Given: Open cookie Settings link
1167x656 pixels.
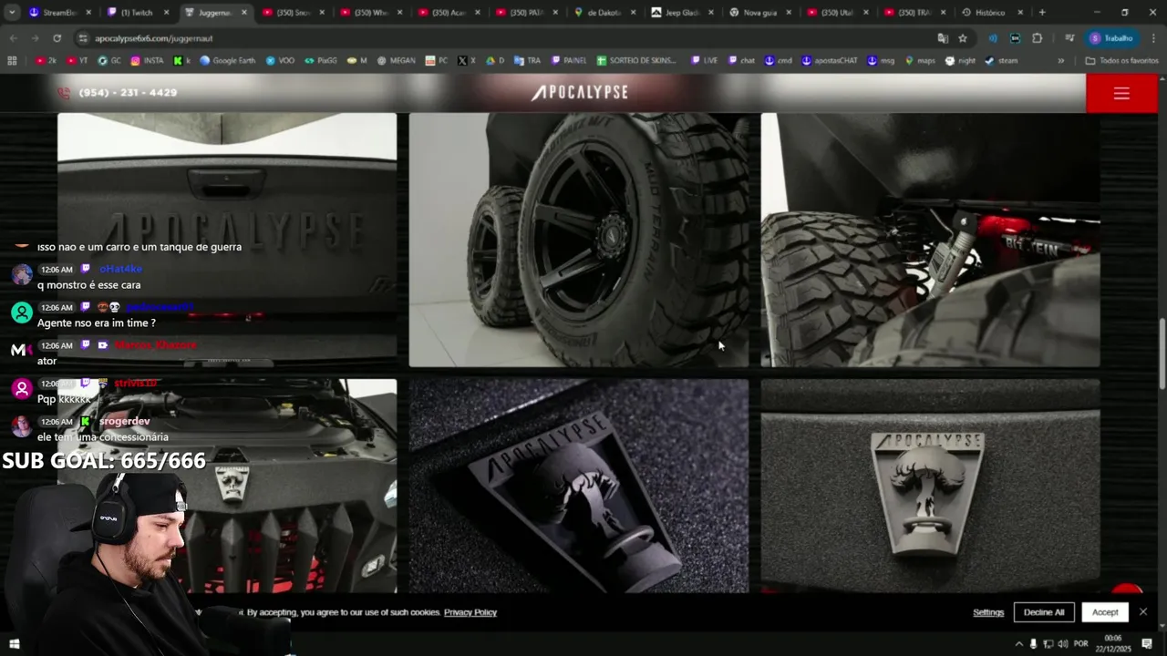Looking at the screenshot, I should tap(988, 612).
